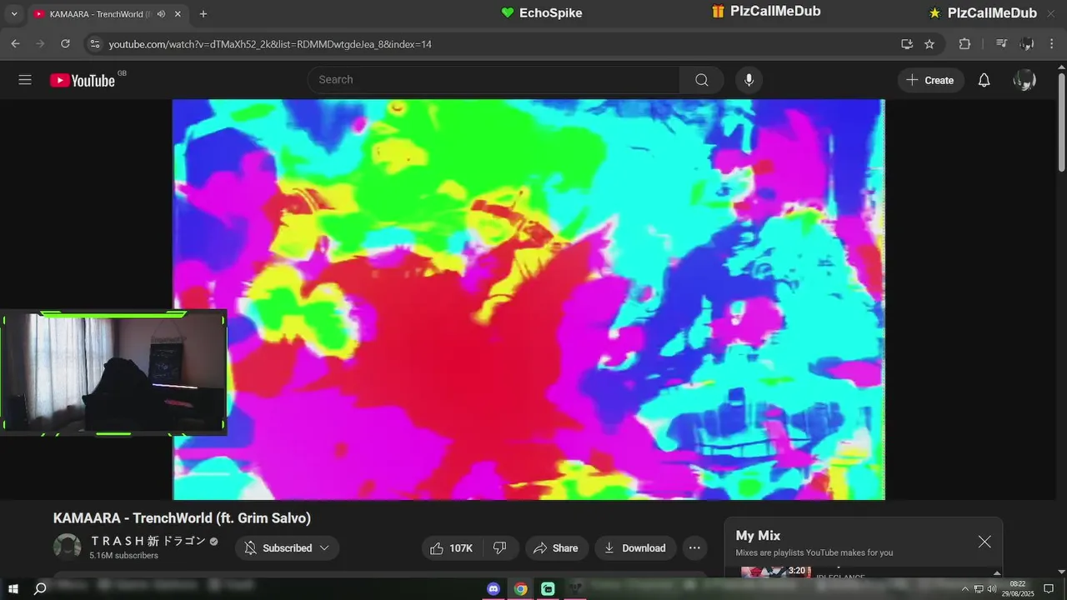This screenshot has height=600, width=1067.
Task: Open Windows Start menu
Action: click(13, 589)
